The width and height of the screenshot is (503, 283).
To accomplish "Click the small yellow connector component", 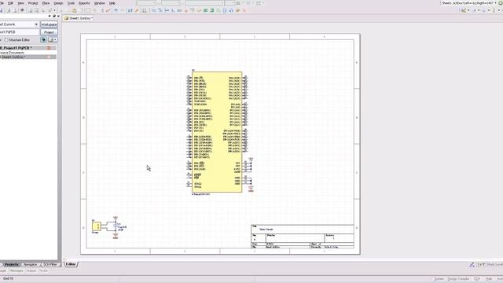I will point(97,226).
